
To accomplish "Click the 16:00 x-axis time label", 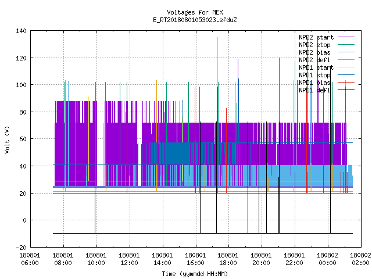I will coord(195,263).
